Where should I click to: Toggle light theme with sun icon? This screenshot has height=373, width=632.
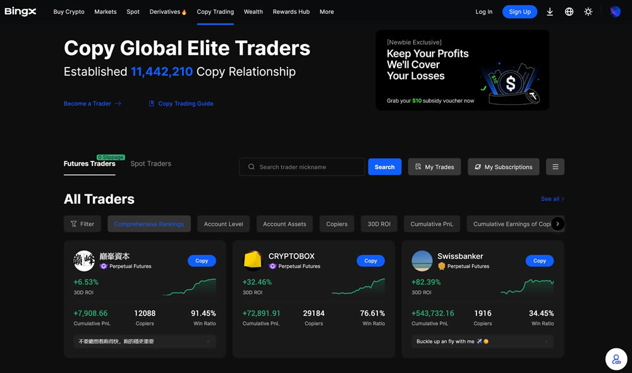point(588,12)
